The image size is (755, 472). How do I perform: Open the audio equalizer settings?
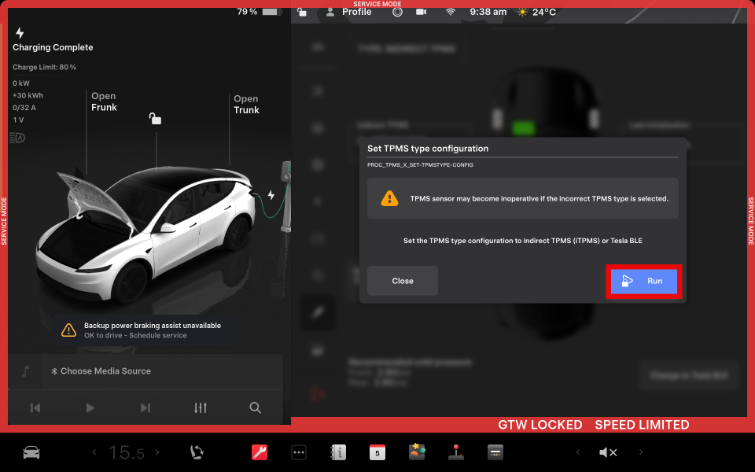201,408
